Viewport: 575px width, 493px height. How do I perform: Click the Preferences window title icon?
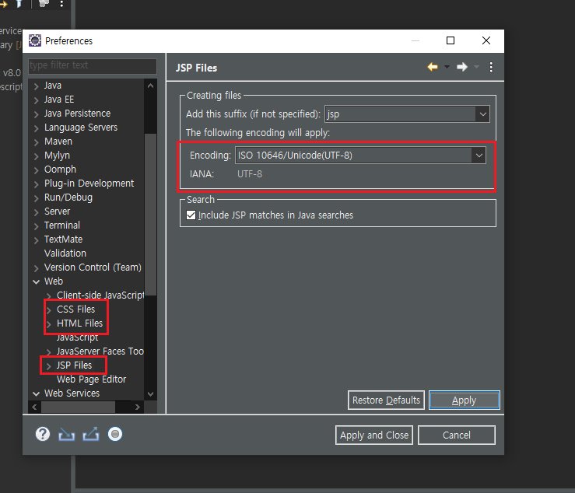pyautogui.click(x=35, y=40)
